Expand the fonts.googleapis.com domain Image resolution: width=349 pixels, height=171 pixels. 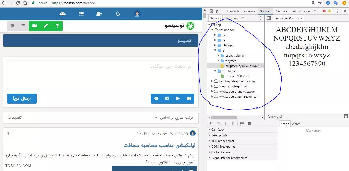pos(212,86)
